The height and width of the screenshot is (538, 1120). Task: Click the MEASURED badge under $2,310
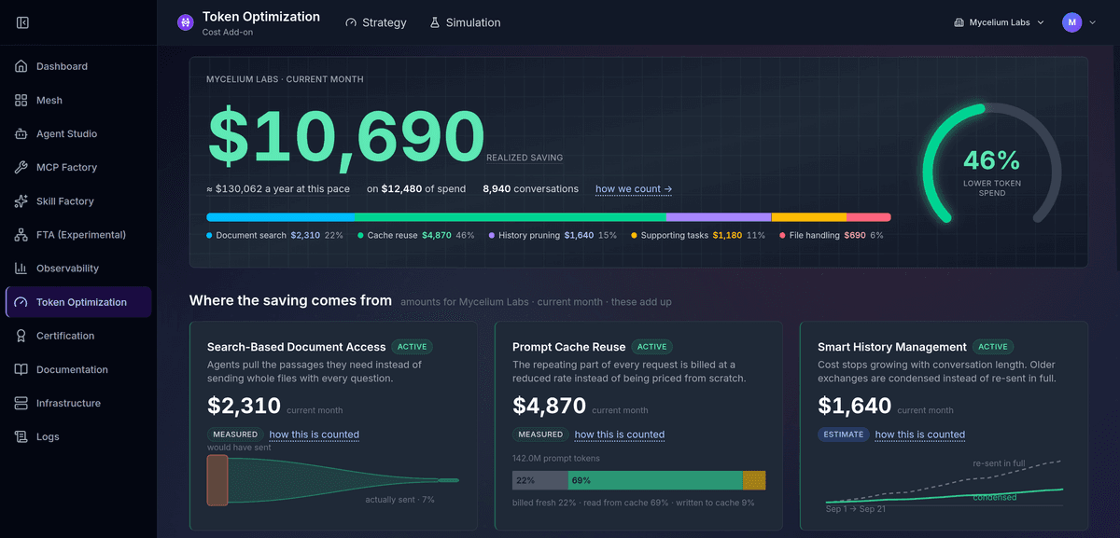click(235, 435)
